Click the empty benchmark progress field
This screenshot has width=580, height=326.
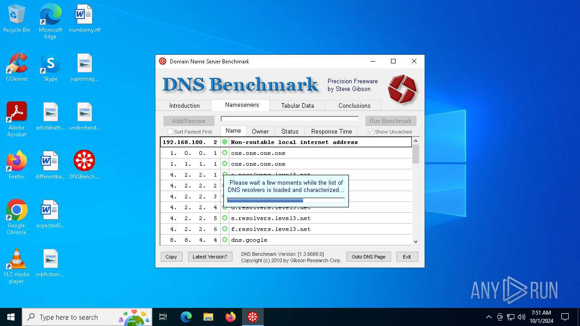(290, 119)
